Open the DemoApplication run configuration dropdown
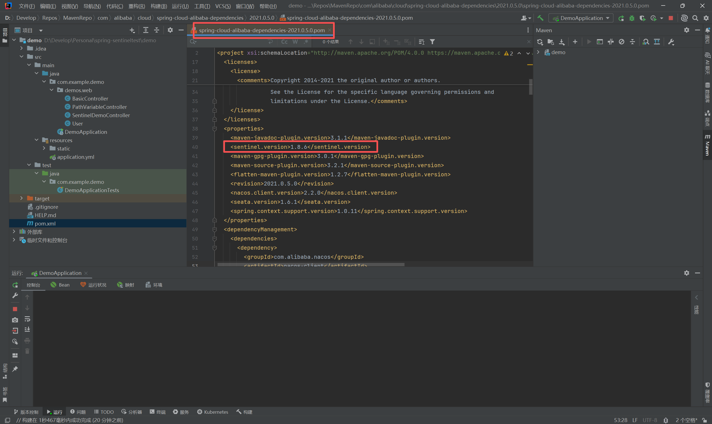 [x=581, y=18]
